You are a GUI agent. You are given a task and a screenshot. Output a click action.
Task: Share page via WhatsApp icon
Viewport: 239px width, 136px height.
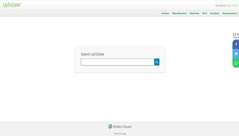236,63
